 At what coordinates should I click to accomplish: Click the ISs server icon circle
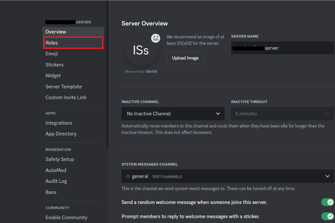(141, 50)
